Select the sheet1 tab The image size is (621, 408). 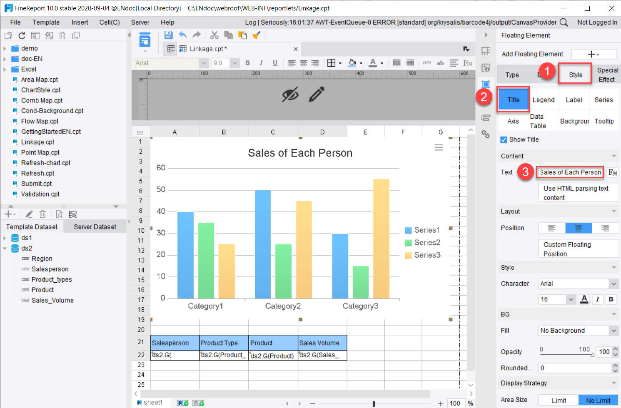(150, 403)
